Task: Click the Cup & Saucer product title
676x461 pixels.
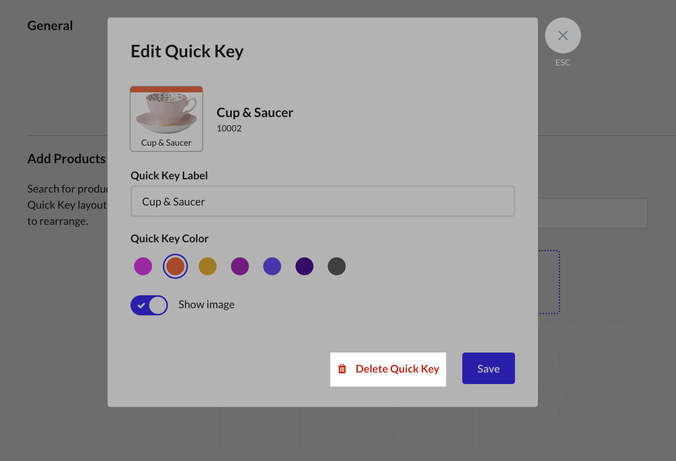Action: pos(255,113)
